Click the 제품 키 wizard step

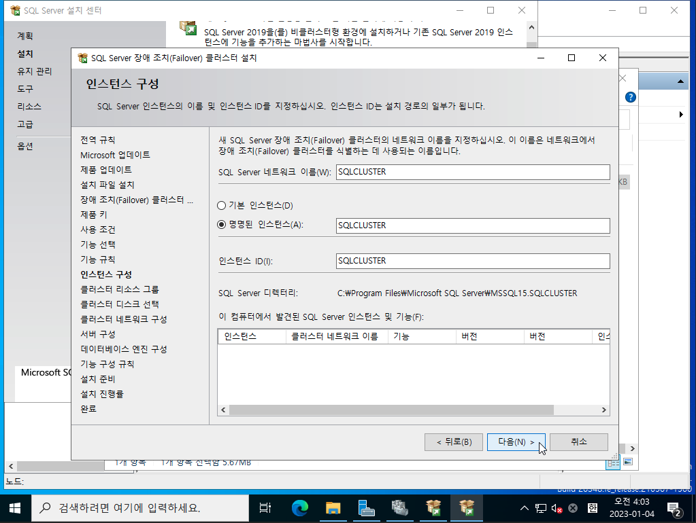click(94, 215)
